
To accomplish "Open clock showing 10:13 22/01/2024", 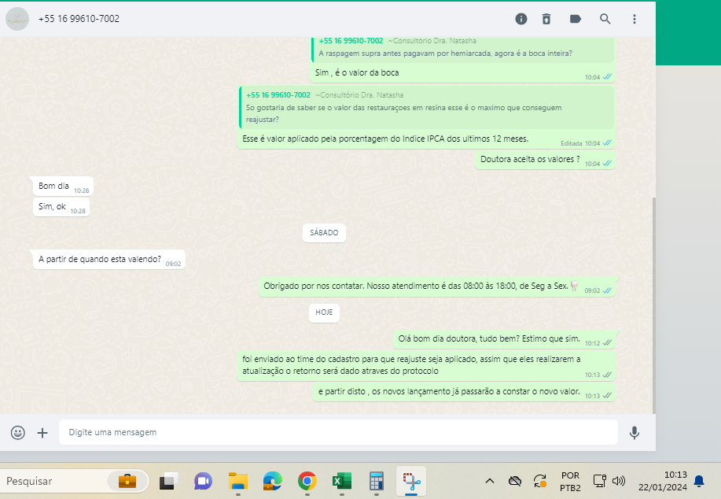I will coord(663,481).
